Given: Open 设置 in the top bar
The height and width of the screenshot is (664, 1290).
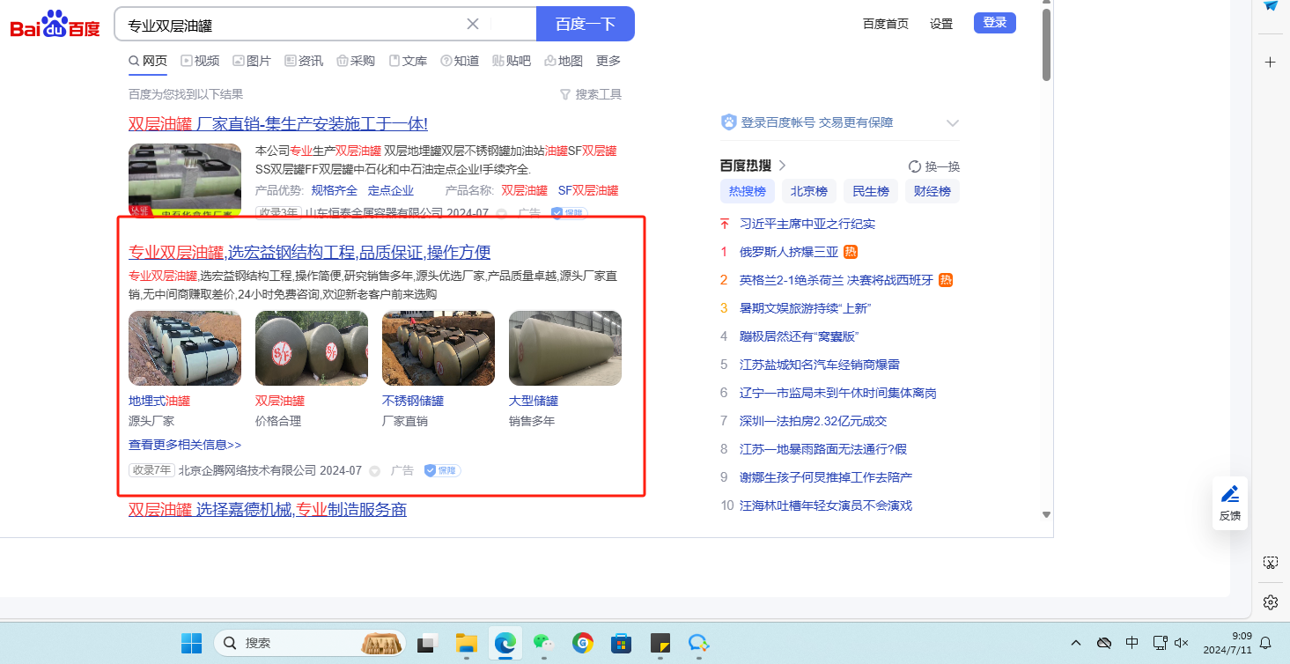Looking at the screenshot, I should (x=941, y=24).
